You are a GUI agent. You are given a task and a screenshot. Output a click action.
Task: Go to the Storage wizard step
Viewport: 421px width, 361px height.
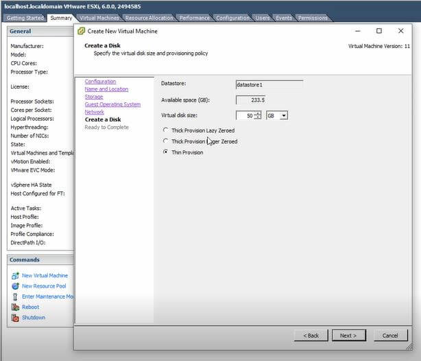coord(94,97)
